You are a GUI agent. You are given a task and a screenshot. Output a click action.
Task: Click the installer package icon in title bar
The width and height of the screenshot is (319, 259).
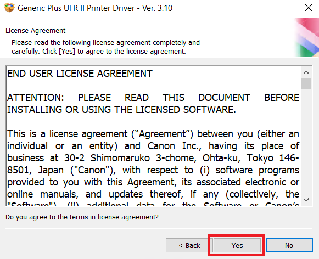(9, 8)
